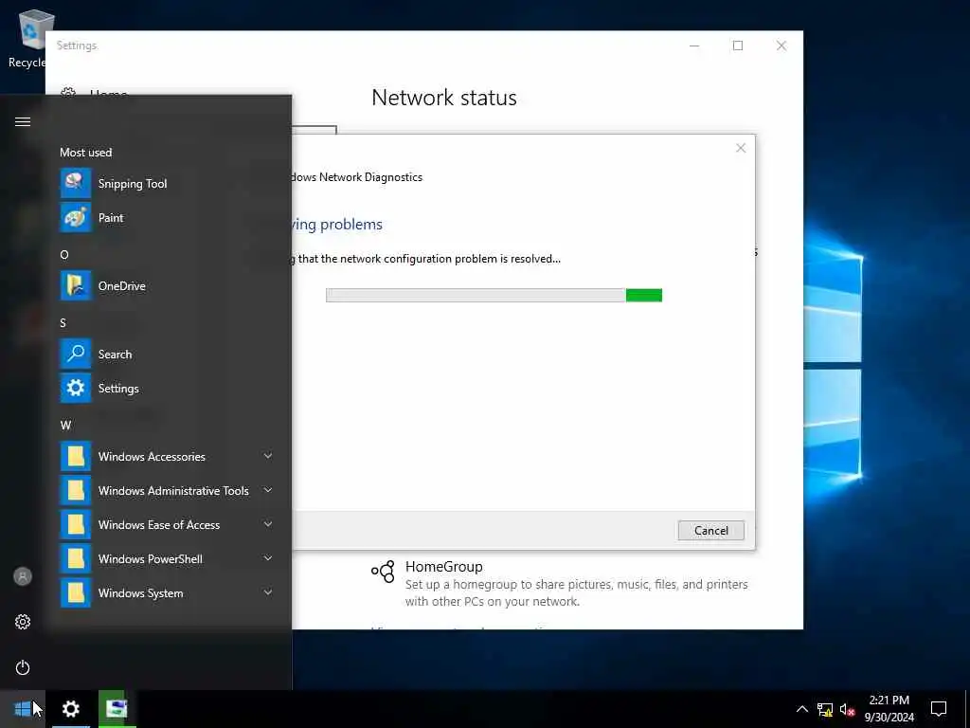This screenshot has width=970, height=728.
Task: Click the diagnostics progress bar
Action: point(494,296)
